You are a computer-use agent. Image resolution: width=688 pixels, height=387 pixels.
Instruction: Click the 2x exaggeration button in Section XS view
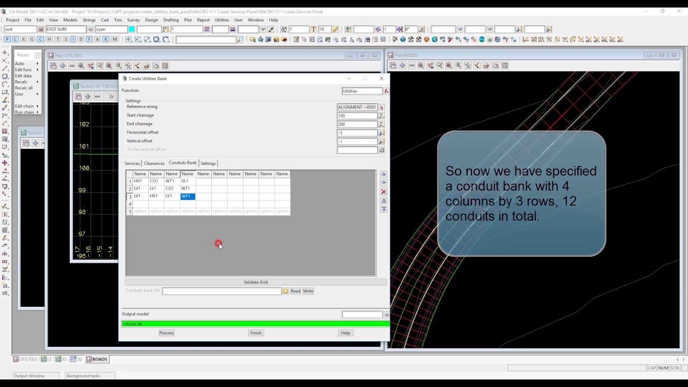click(111, 97)
